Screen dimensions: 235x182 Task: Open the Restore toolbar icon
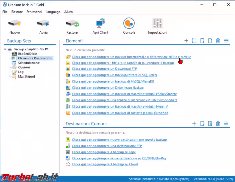point(72,24)
